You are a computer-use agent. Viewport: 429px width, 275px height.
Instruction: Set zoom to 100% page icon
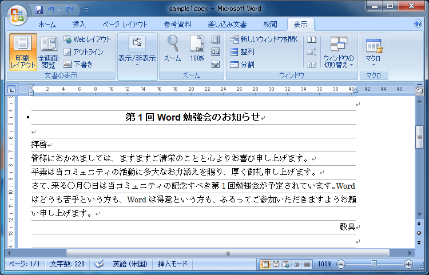point(197,49)
